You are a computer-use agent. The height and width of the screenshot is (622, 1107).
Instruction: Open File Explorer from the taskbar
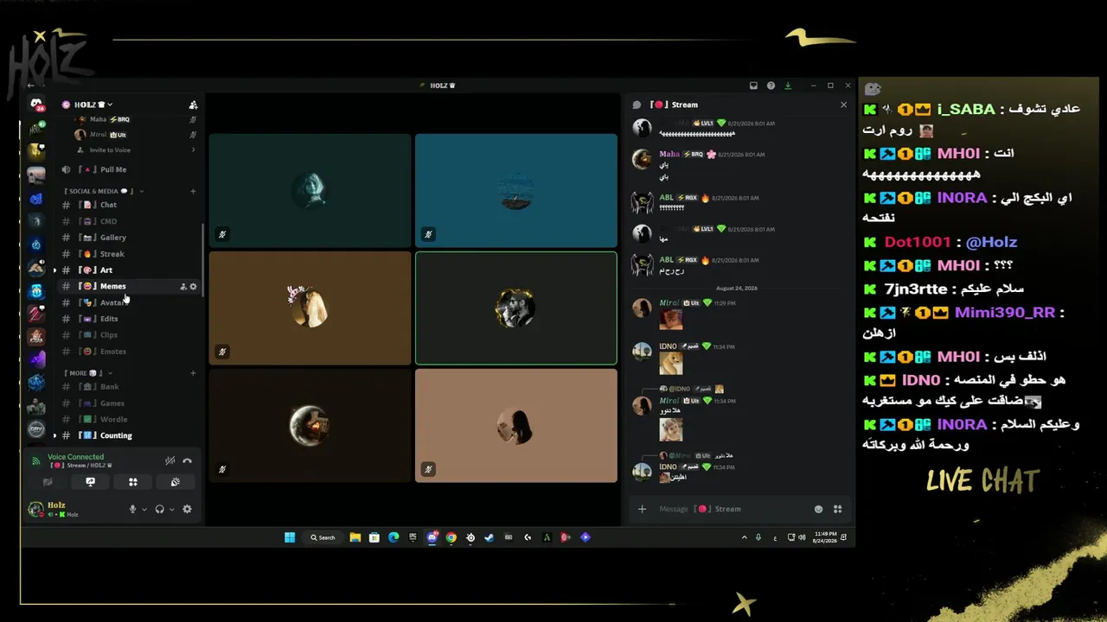coord(355,537)
